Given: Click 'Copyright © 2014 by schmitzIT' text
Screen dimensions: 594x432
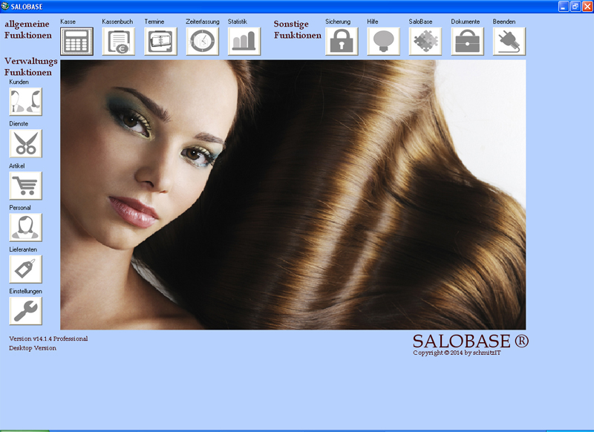Looking at the screenshot, I should [457, 353].
